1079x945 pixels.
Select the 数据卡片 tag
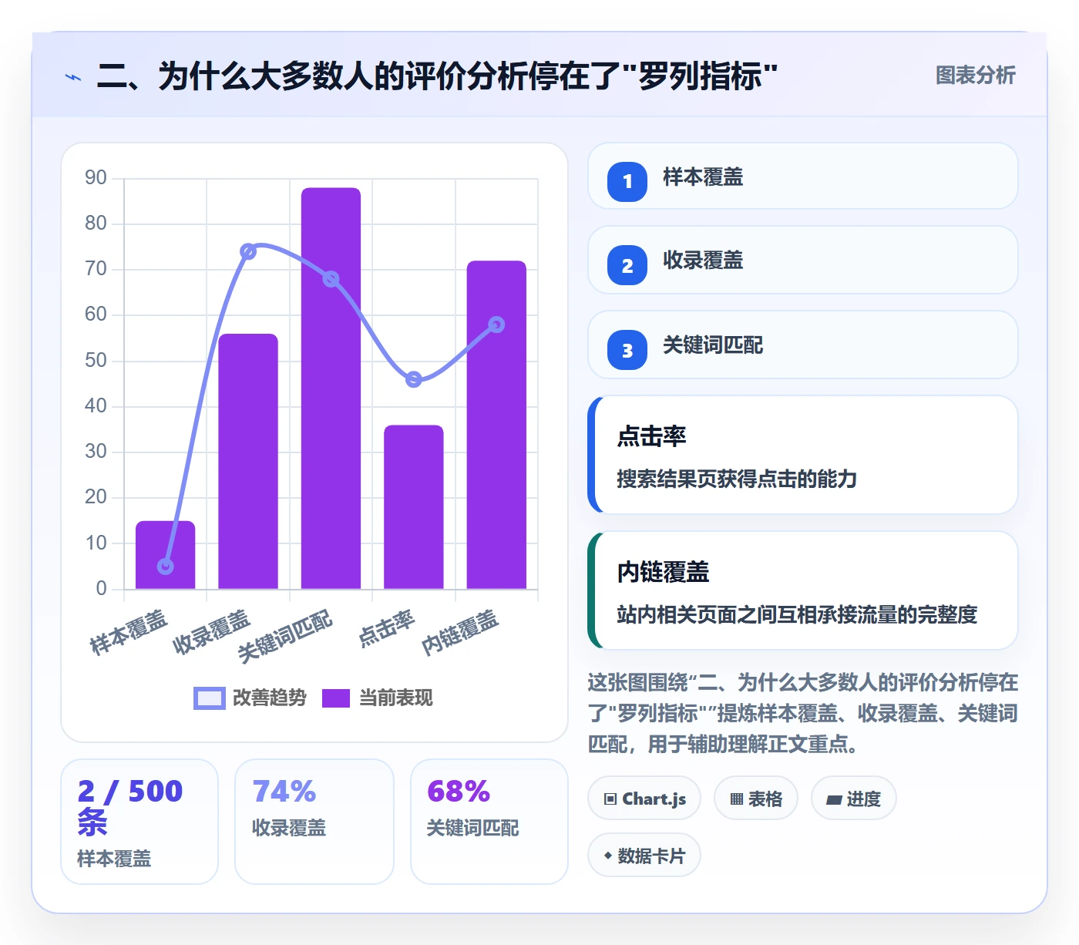point(644,856)
